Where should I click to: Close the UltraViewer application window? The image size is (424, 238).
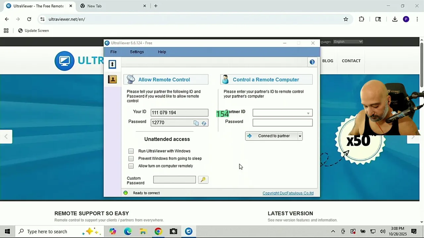[x=313, y=43]
